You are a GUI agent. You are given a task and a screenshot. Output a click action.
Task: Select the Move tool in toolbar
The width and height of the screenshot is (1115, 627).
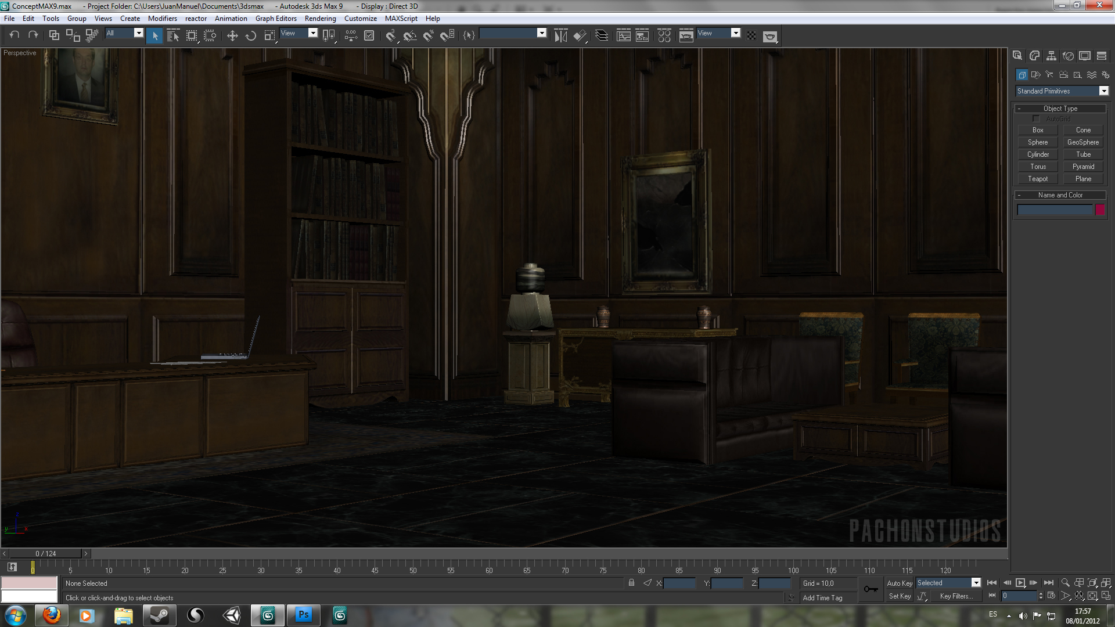pyautogui.click(x=232, y=36)
